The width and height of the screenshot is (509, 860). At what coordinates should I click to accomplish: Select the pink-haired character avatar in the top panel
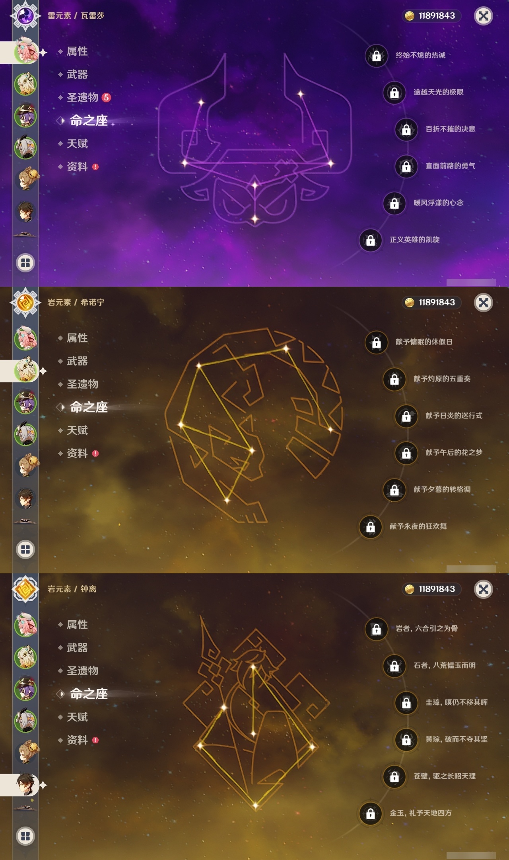click(25, 51)
